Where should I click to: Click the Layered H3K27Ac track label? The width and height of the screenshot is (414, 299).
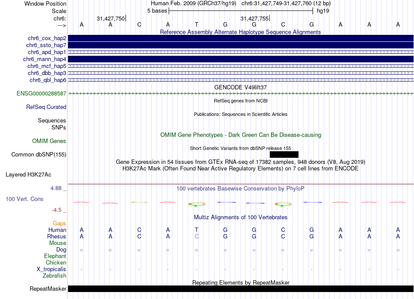pos(28,175)
